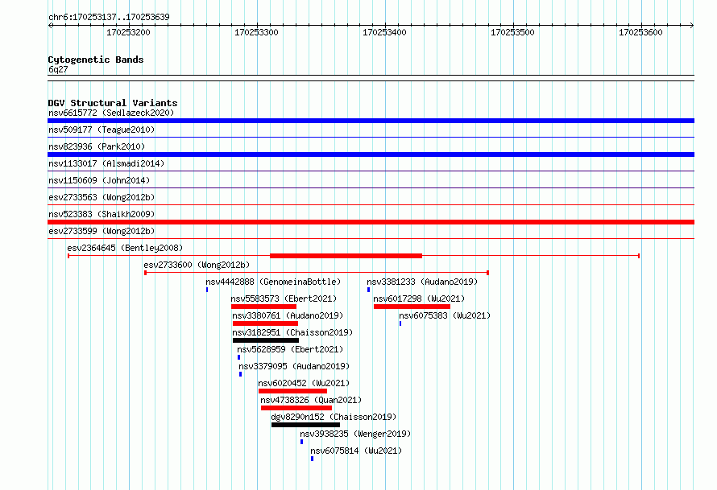Select the nsv6020452 (Wu2021) label

coord(304,383)
